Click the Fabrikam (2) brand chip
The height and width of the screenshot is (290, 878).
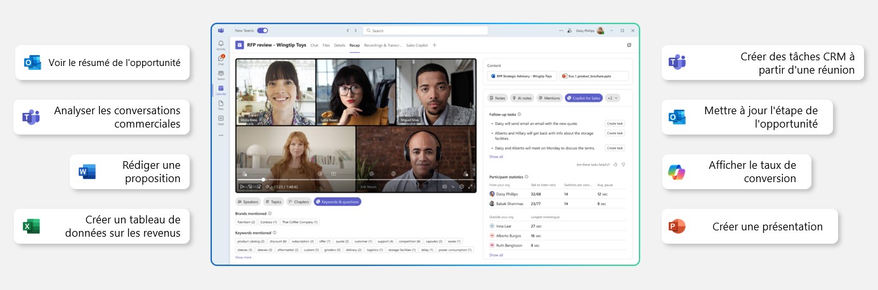pyautogui.click(x=246, y=222)
